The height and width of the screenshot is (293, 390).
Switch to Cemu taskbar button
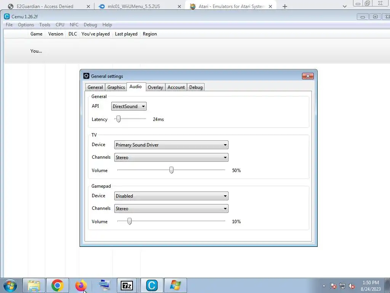point(152,285)
